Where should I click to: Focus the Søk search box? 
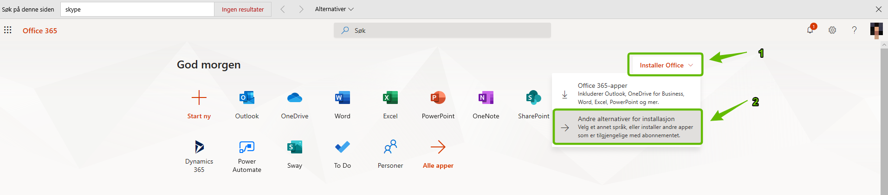(x=442, y=30)
